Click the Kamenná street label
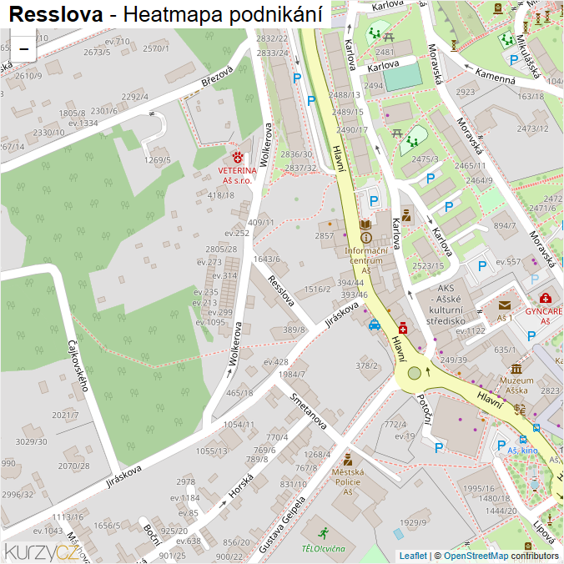Image resolution: width=564 pixels, height=564 pixels. 496,76
